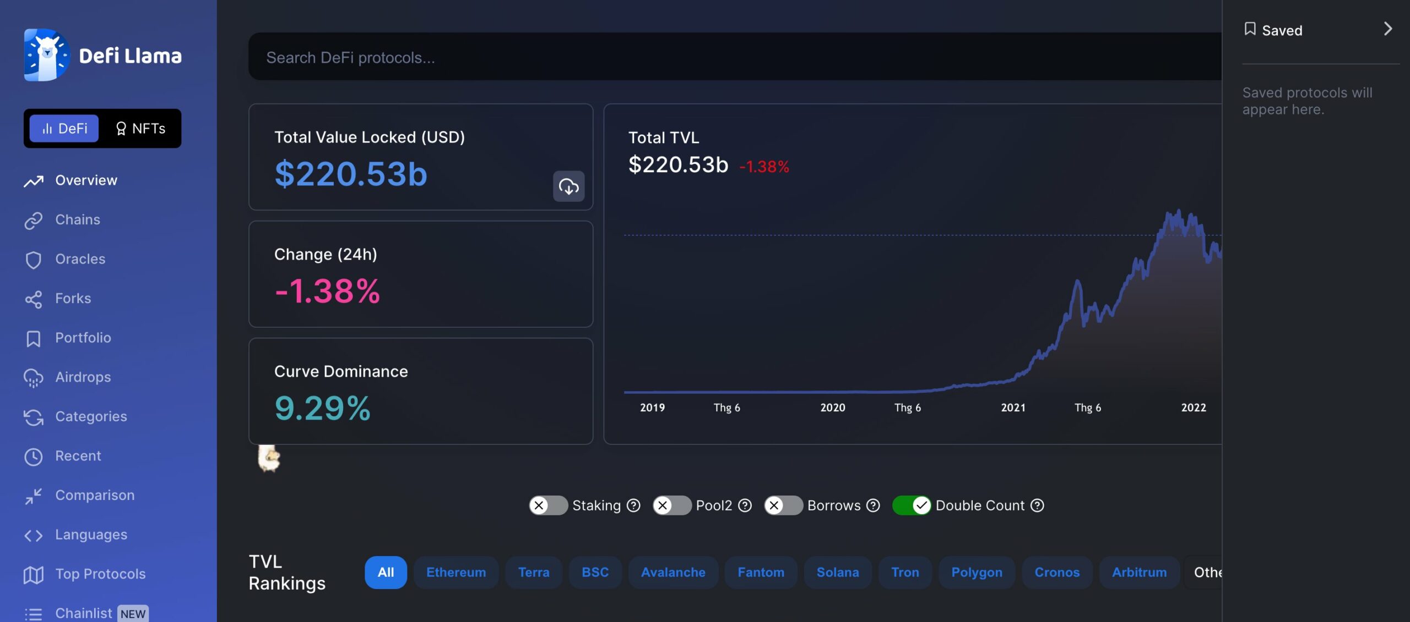Click the Search DeFi protocols field
The height and width of the screenshot is (622, 1410).
[x=735, y=57]
